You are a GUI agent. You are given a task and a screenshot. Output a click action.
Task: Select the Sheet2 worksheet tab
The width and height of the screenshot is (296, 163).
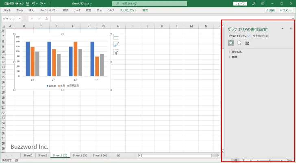click(43, 155)
